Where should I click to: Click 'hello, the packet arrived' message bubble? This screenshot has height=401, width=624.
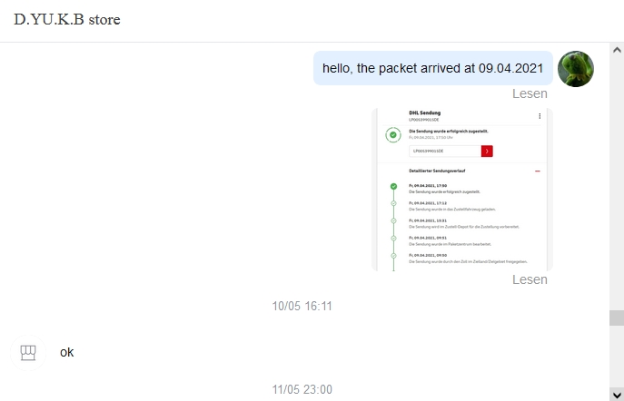point(433,68)
